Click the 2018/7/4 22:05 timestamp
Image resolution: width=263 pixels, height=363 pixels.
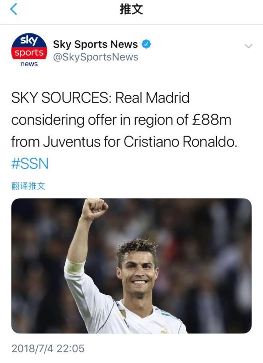[48, 349]
